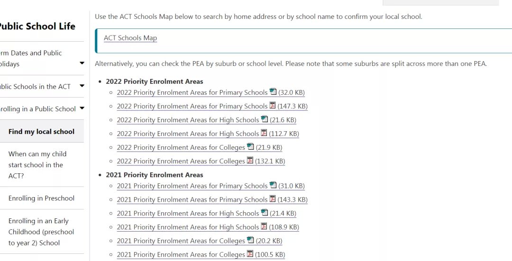Collapse Enrolling in a Public School arrow
This screenshot has height=261, width=512.
82,108
